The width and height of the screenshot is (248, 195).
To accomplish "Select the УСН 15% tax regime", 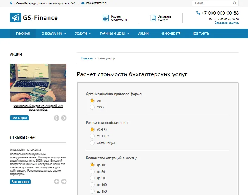I will click(x=92, y=136).
